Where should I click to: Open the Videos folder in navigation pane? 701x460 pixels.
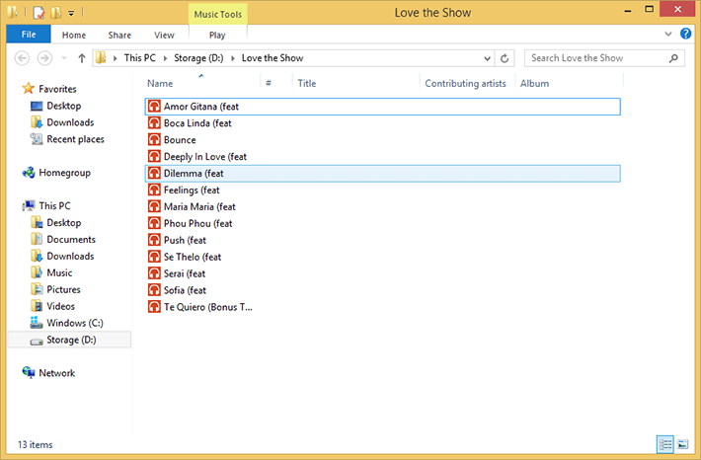(61, 306)
